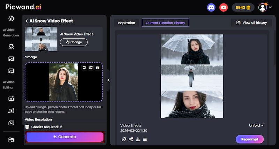Go back from AI Snow Video Effect

pyautogui.click(x=27, y=21)
